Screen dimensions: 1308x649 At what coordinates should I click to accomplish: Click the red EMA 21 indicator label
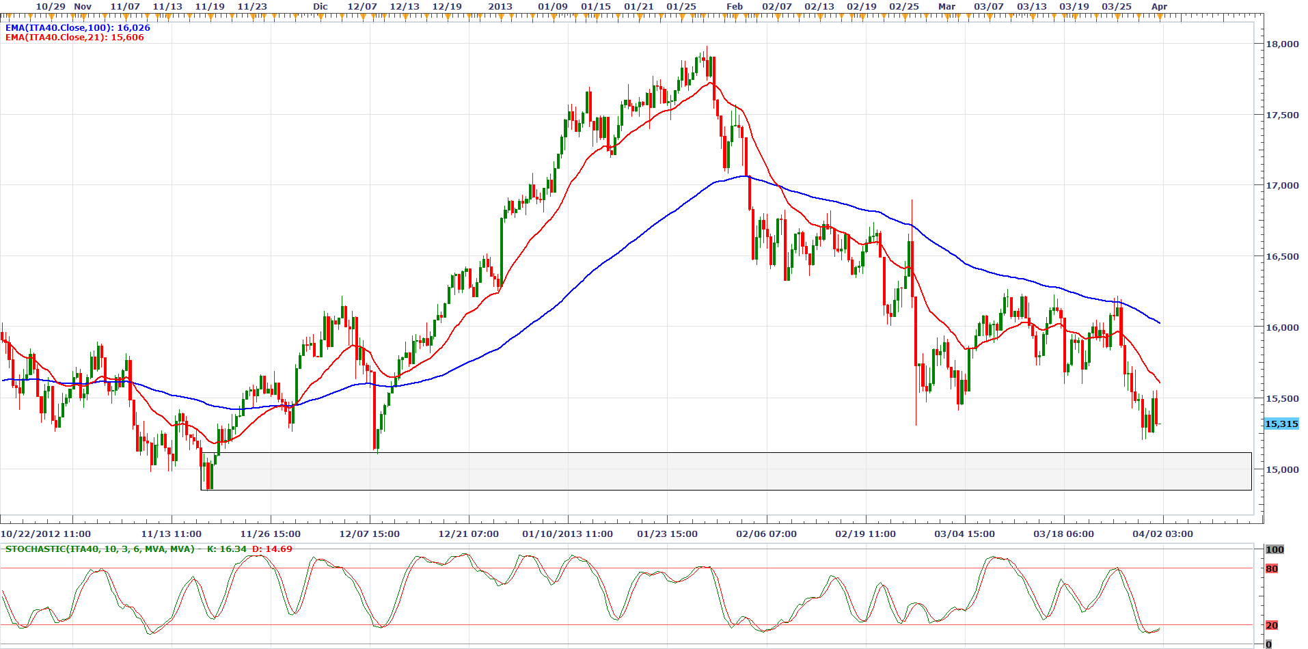click(74, 38)
